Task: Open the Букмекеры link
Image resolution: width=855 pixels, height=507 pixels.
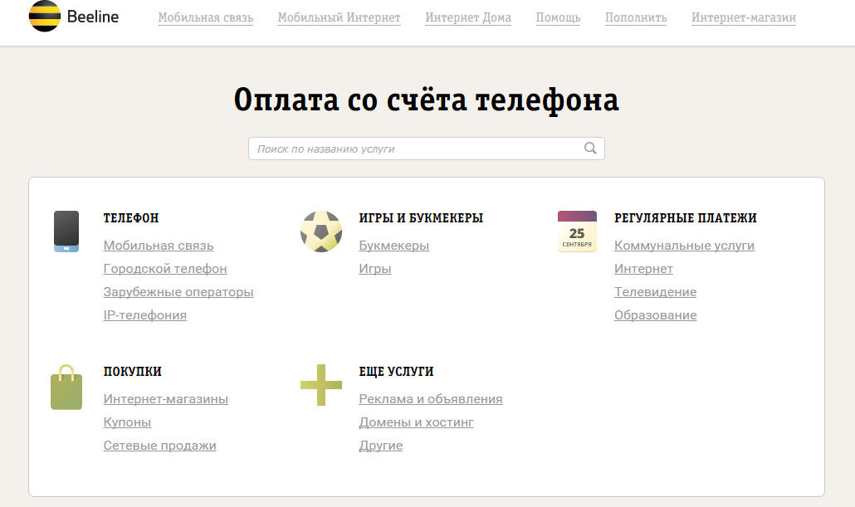Action: [393, 246]
